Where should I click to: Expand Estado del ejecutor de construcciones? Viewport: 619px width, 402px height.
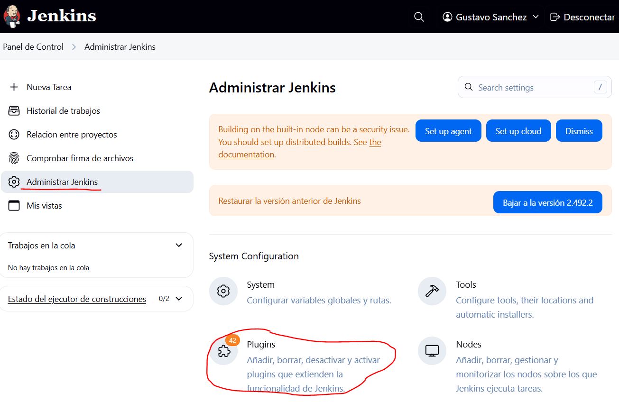point(178,299)
